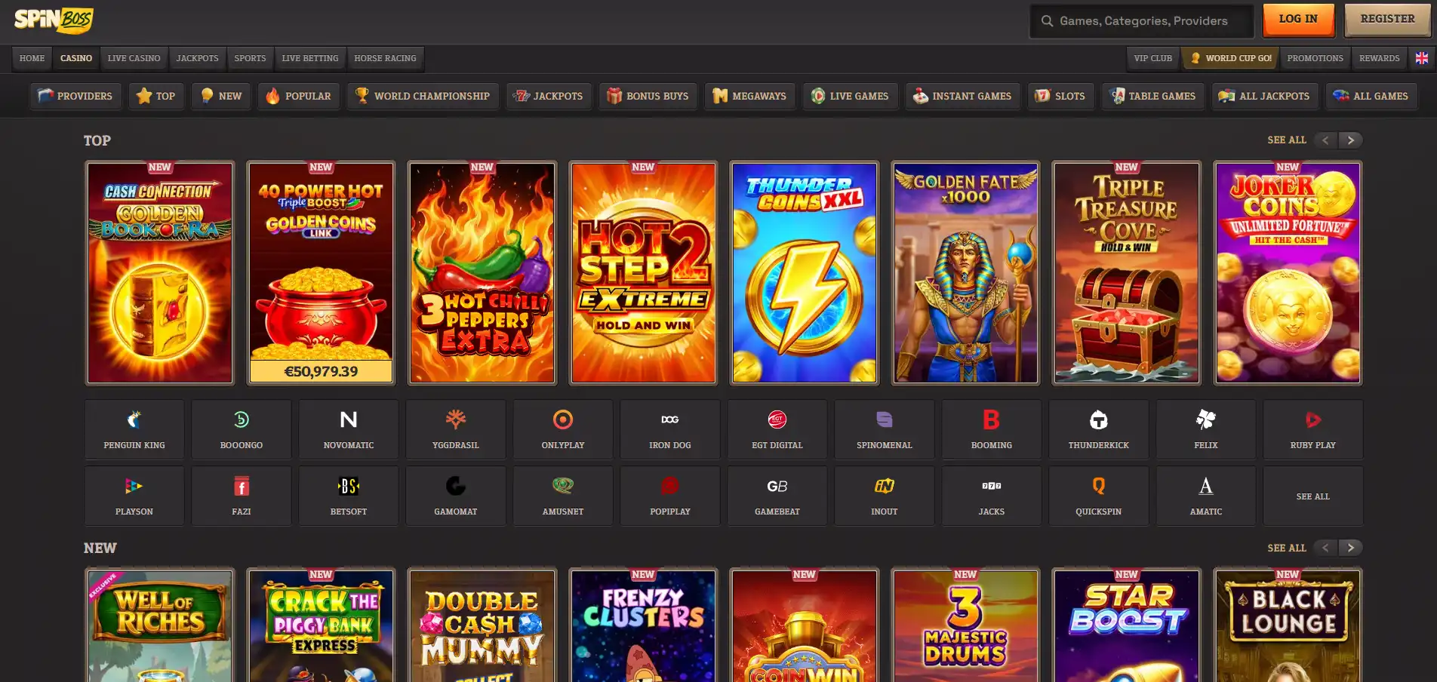The width and height of the screenshot is (1437, 682).
Task: Click the UK flag language selector
Action: [1422, 58]
